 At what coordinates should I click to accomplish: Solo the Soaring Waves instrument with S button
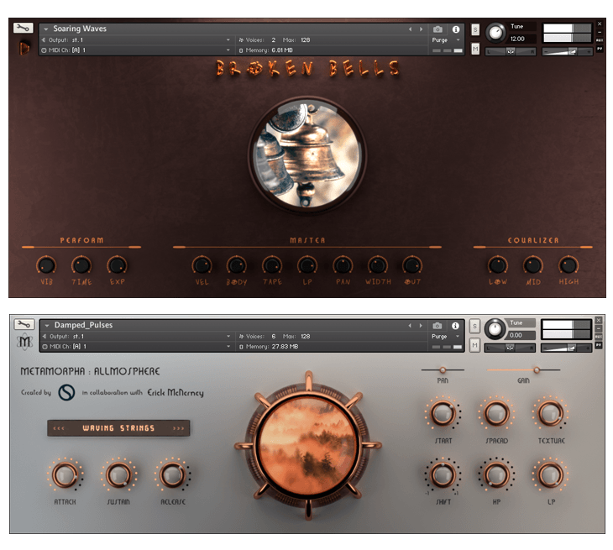[475, 29]
